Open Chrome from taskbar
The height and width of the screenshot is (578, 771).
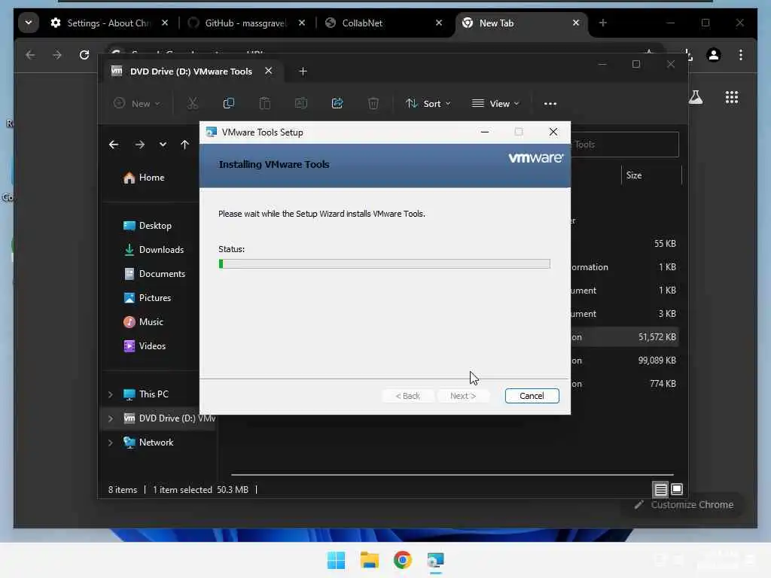(x=402, y=560)
